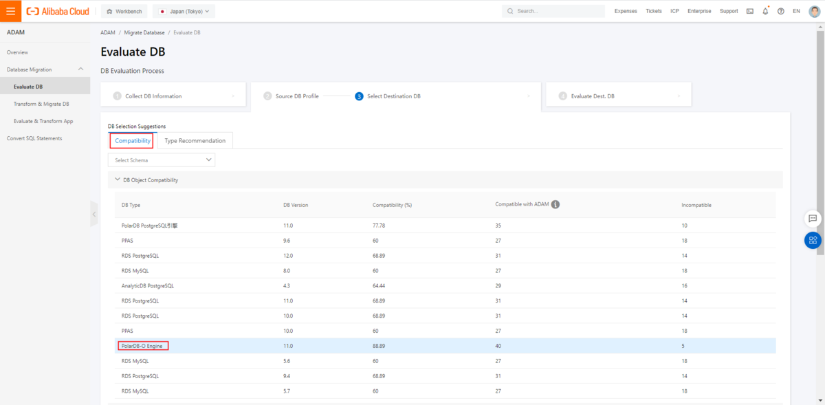Select the RDS MySQL 5.7 row
The height and width of the screenshot is (405, 825).
coord(445,391)
